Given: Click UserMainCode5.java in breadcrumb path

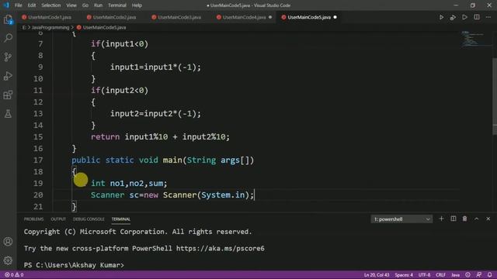Looking at the screenshot, I should pyautogui.click(x=104, y=28).
